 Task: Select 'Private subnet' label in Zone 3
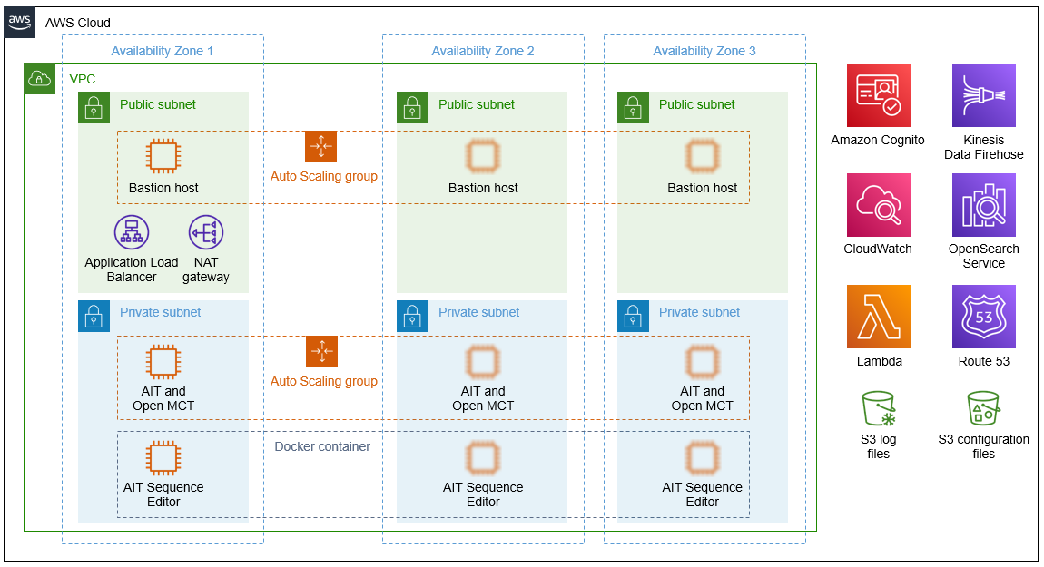(699, 312)
